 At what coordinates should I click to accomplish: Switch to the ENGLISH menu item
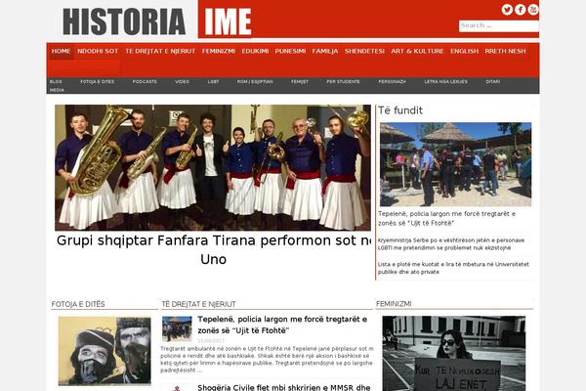click(x=464, y=51)
